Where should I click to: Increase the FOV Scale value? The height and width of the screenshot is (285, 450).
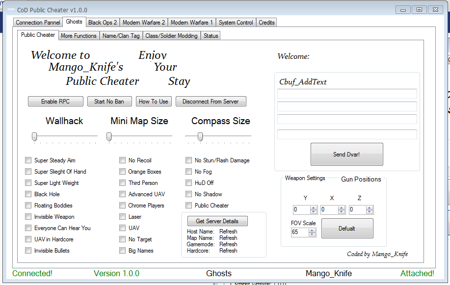pyautogui.click(x=312, y=230)
